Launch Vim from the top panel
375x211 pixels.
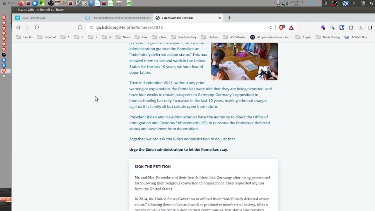point(78,3)
